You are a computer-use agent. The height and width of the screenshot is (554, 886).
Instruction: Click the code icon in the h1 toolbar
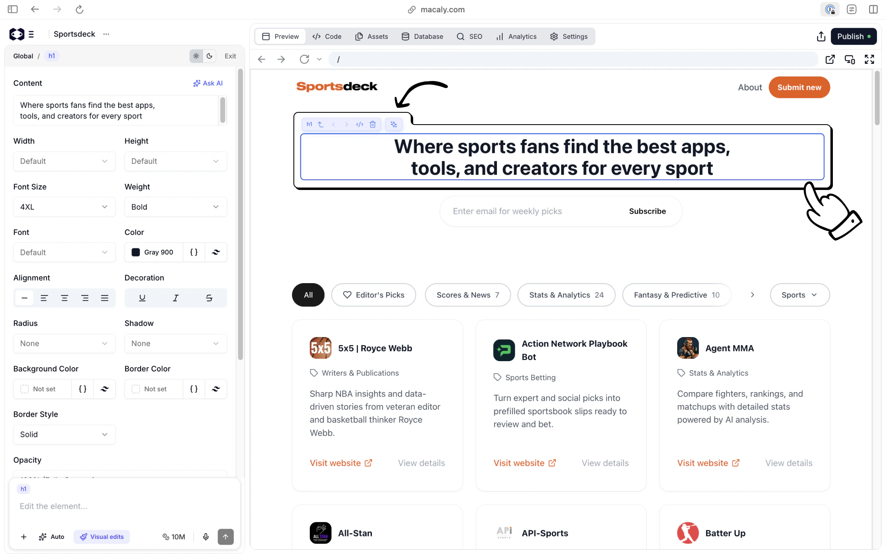[360, 124]
